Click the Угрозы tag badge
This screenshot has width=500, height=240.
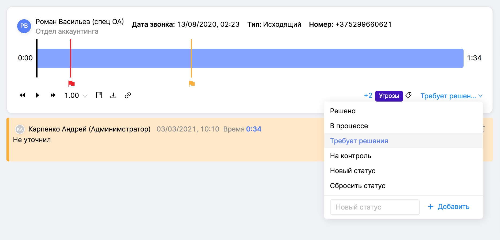pyautogui.click(x=389, y=96)
